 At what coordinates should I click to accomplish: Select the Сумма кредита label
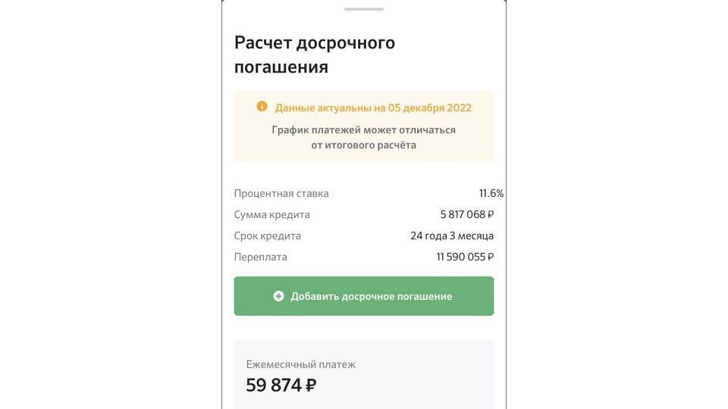pos(271,215)
